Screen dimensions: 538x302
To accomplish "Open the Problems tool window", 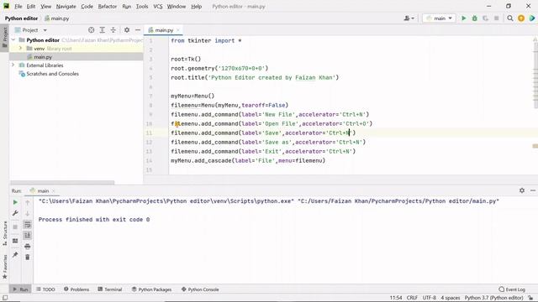I will (76, 289).
